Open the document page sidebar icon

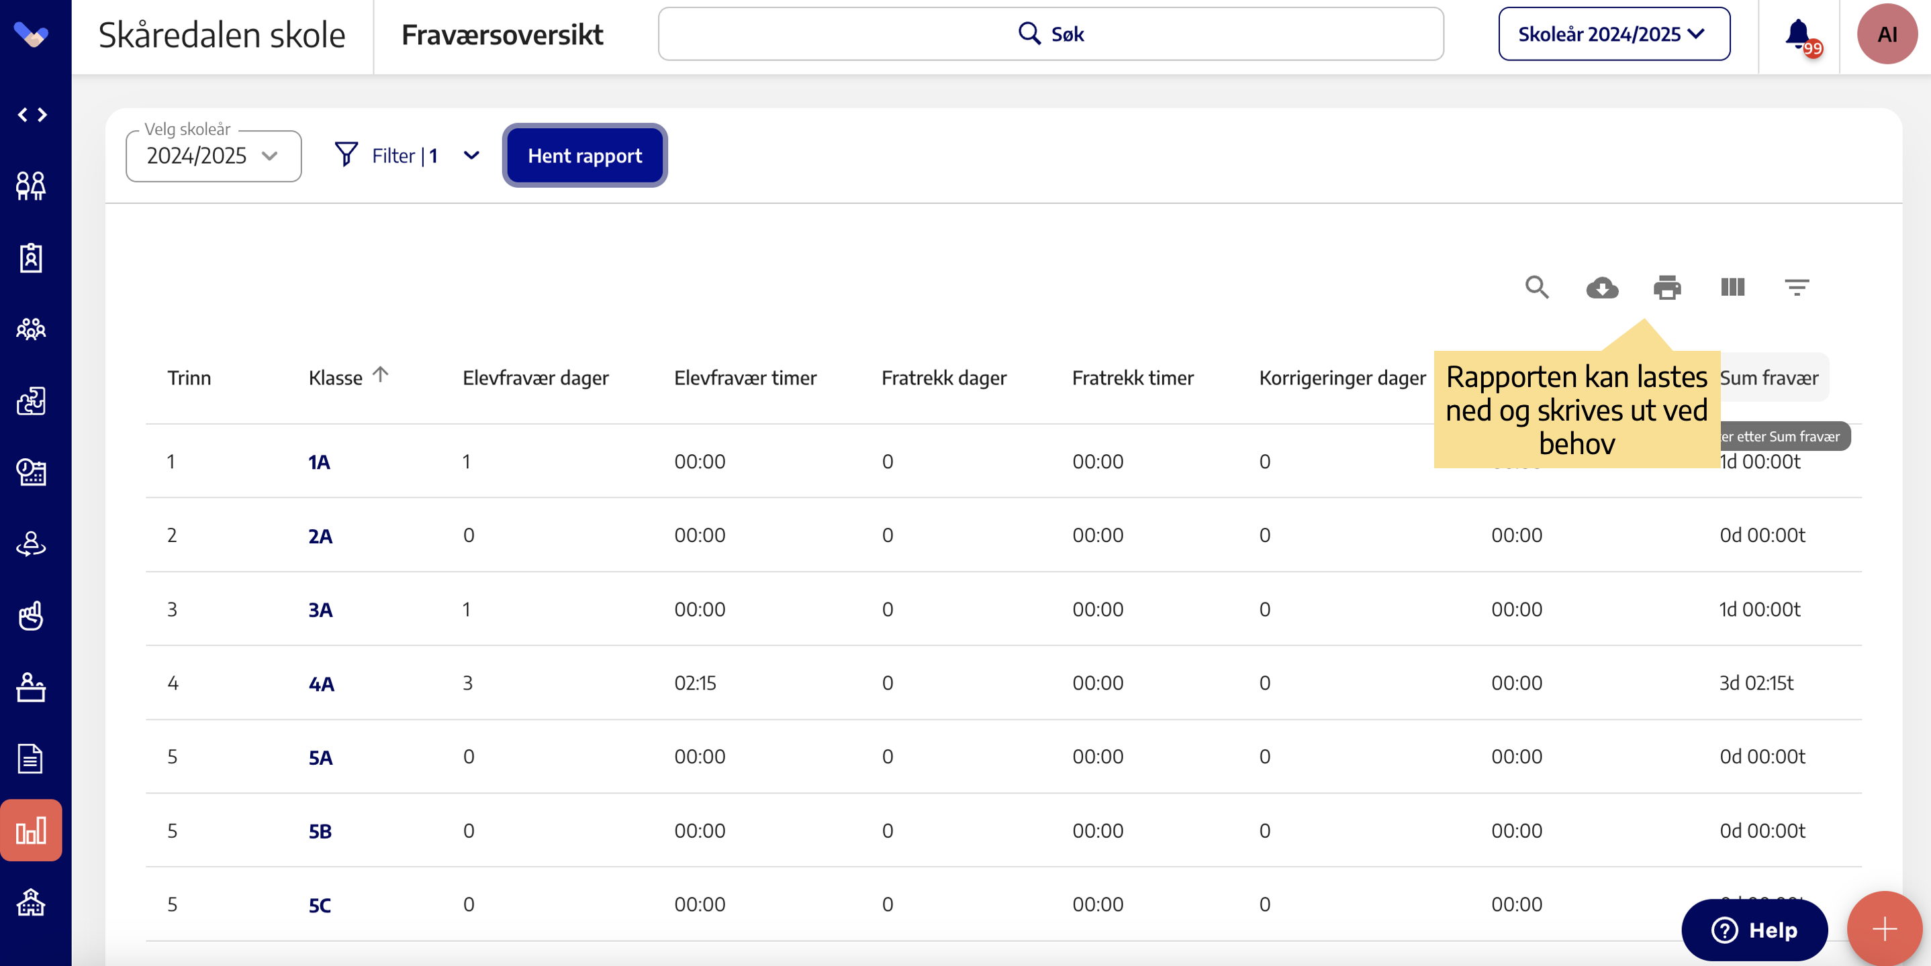pyautogui.click(x=32, y=759)
